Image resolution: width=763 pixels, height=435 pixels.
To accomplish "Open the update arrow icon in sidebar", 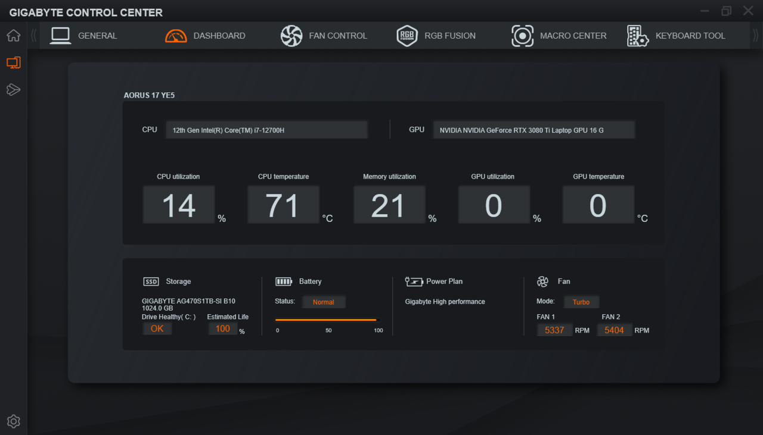I will (x=13, y=90).
